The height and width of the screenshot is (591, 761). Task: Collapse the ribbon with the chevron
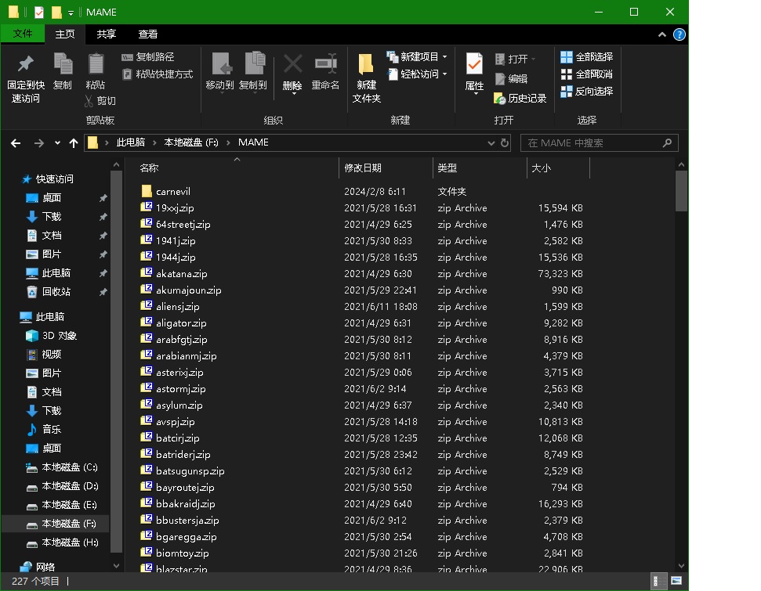click(662, 34)
